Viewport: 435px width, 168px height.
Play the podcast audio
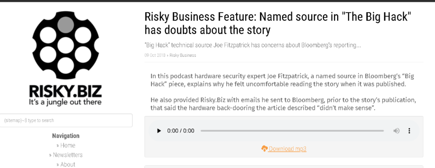pos(159,131)
